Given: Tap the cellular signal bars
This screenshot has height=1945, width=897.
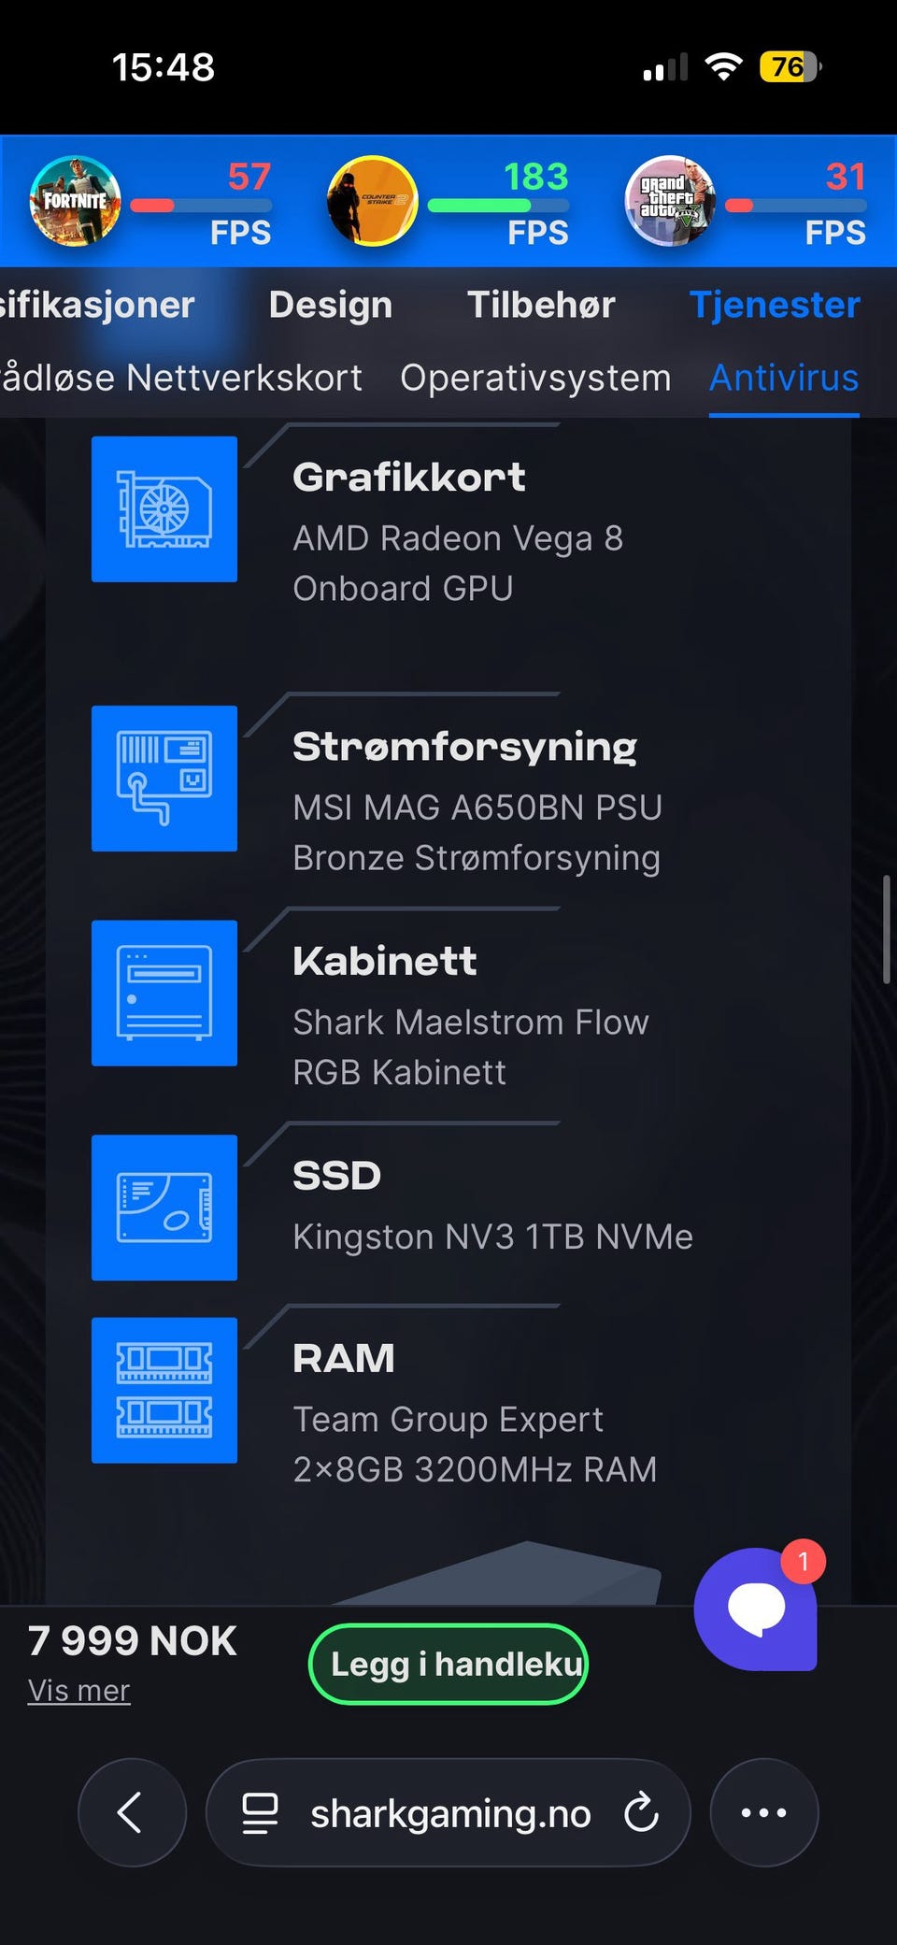Looking at the screenshot, I should click(x=665, y=67).
